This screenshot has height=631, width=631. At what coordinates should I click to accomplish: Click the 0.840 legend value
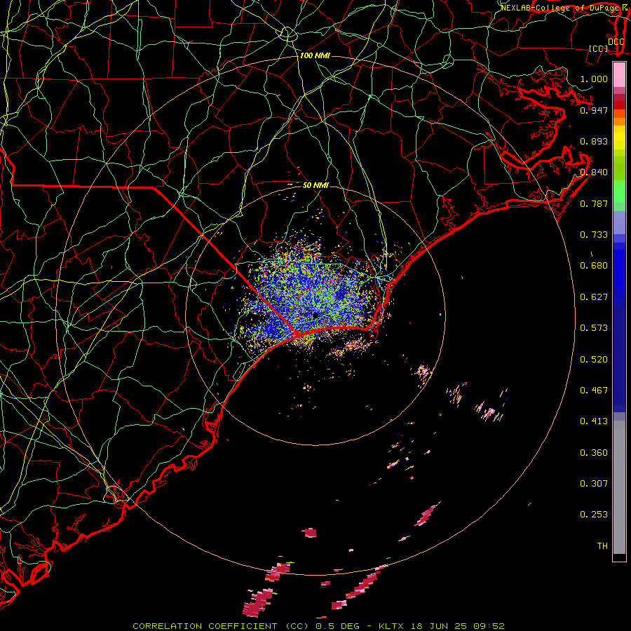594,172
